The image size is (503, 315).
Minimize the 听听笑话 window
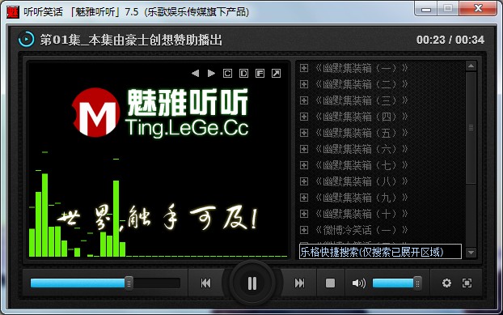point(426,9)
